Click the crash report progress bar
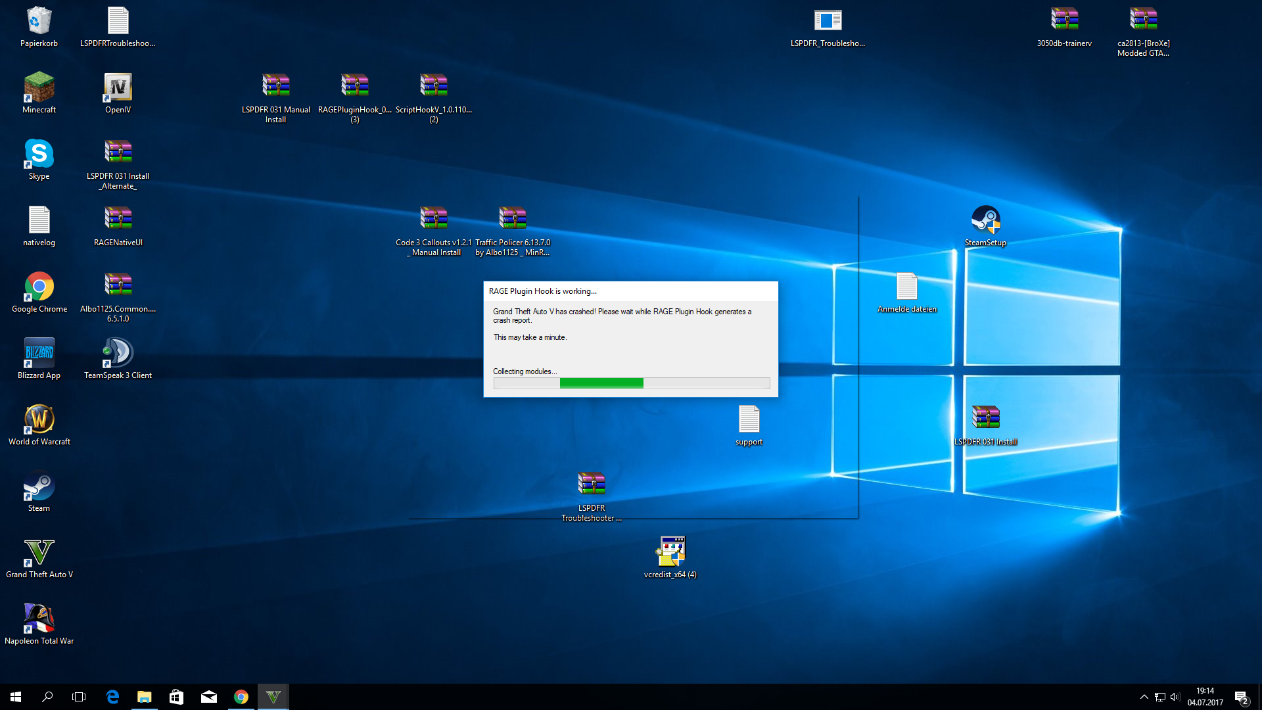1262x710 pixels. point(631,383)
